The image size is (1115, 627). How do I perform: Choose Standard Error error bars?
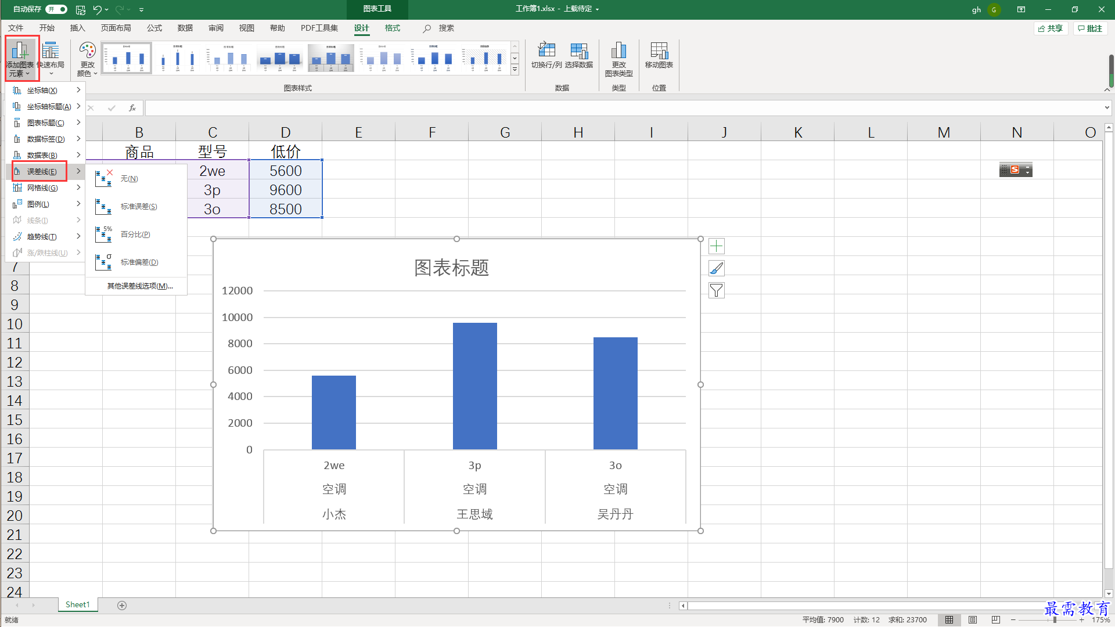[x=136, y=207]
